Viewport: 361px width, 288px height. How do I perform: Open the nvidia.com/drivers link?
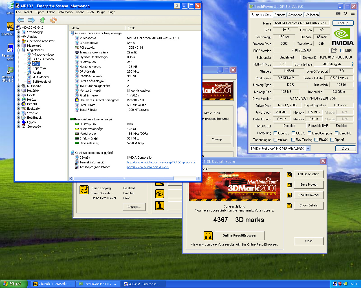148,167
